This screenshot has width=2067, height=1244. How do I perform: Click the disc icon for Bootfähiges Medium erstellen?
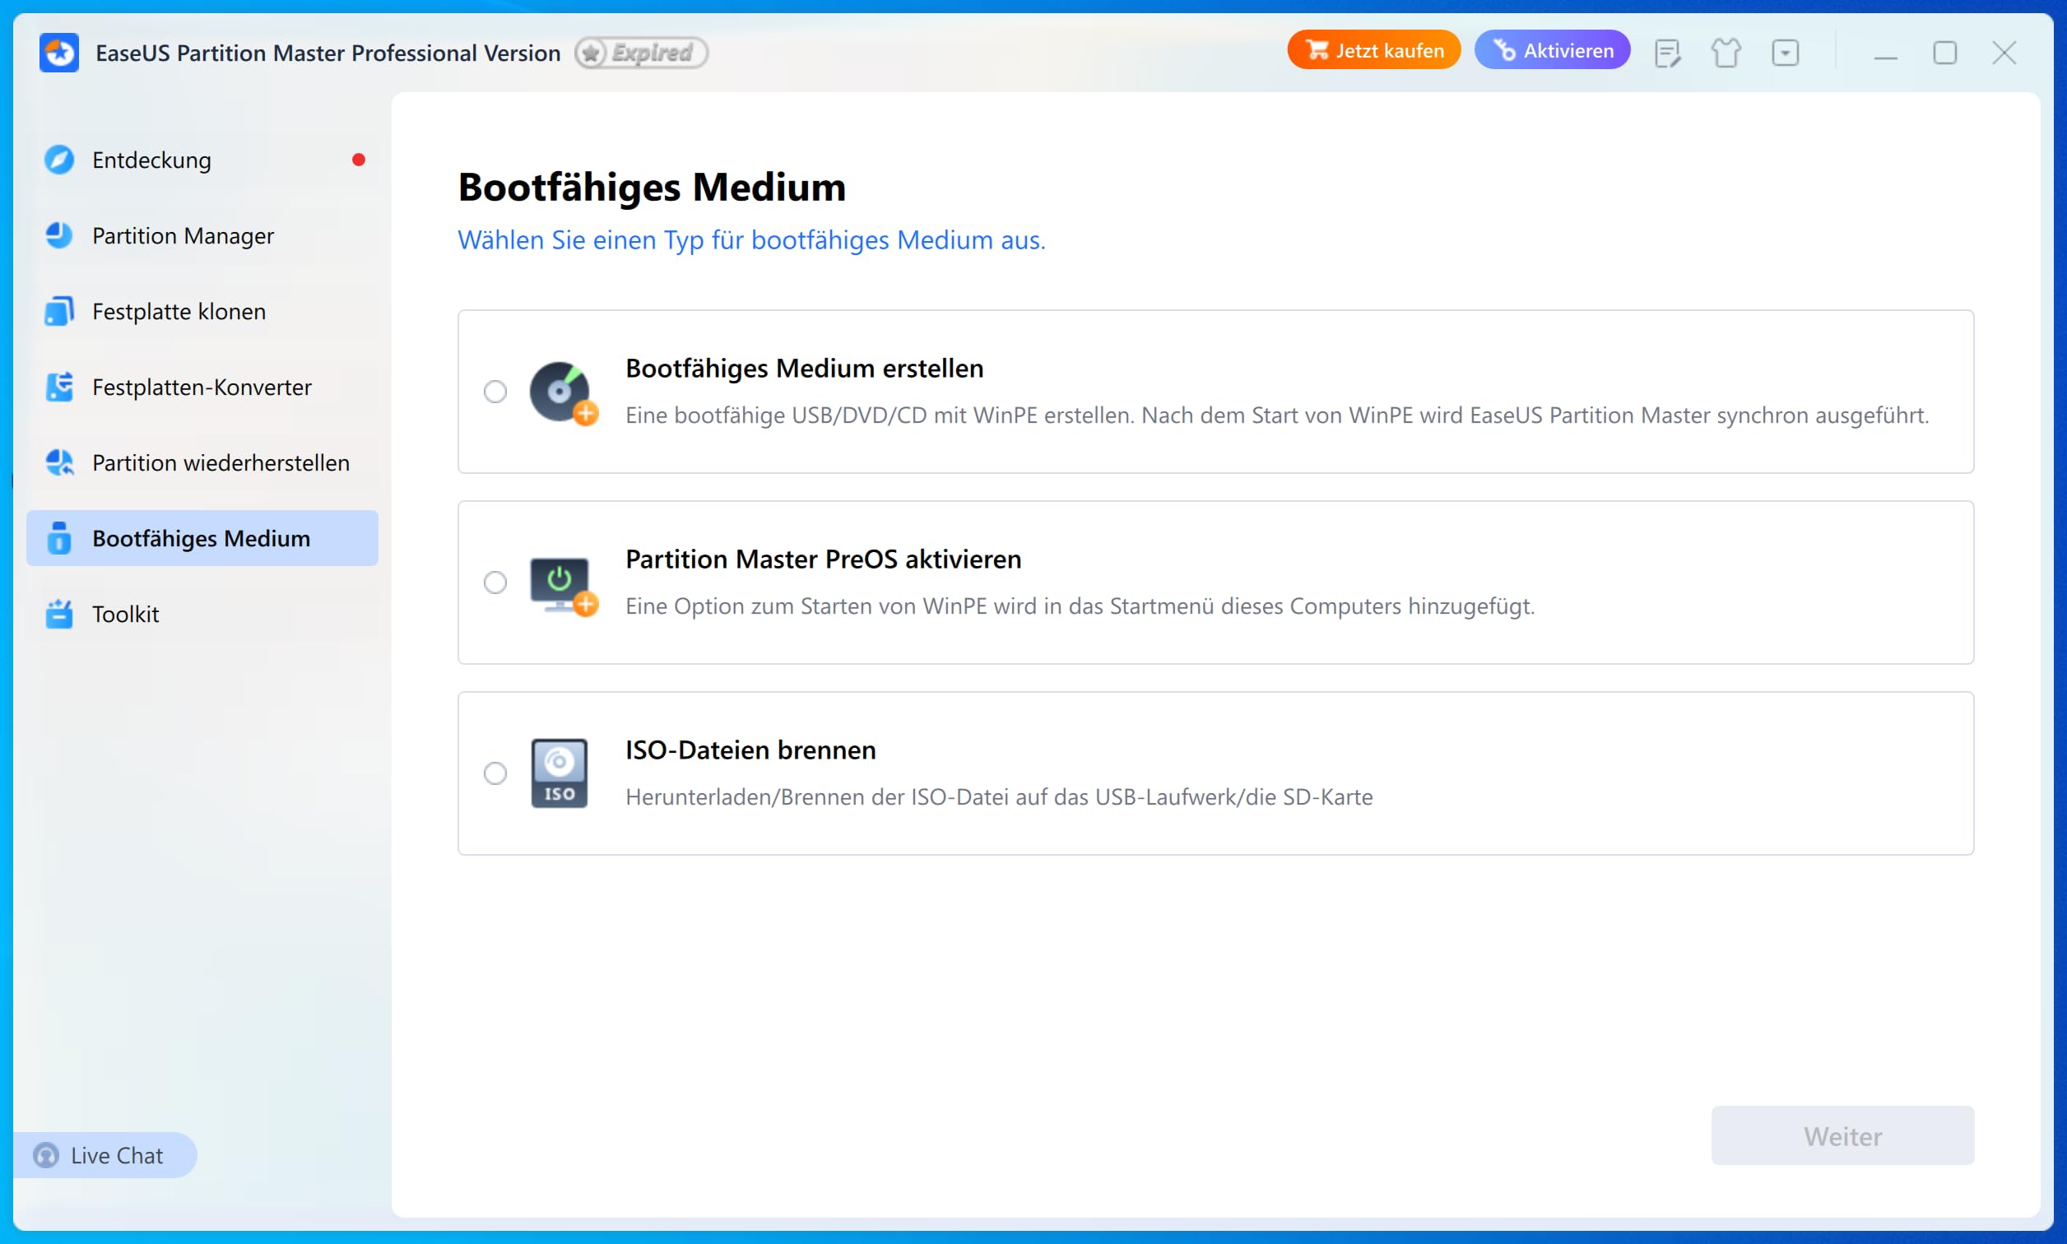(564, 392)
